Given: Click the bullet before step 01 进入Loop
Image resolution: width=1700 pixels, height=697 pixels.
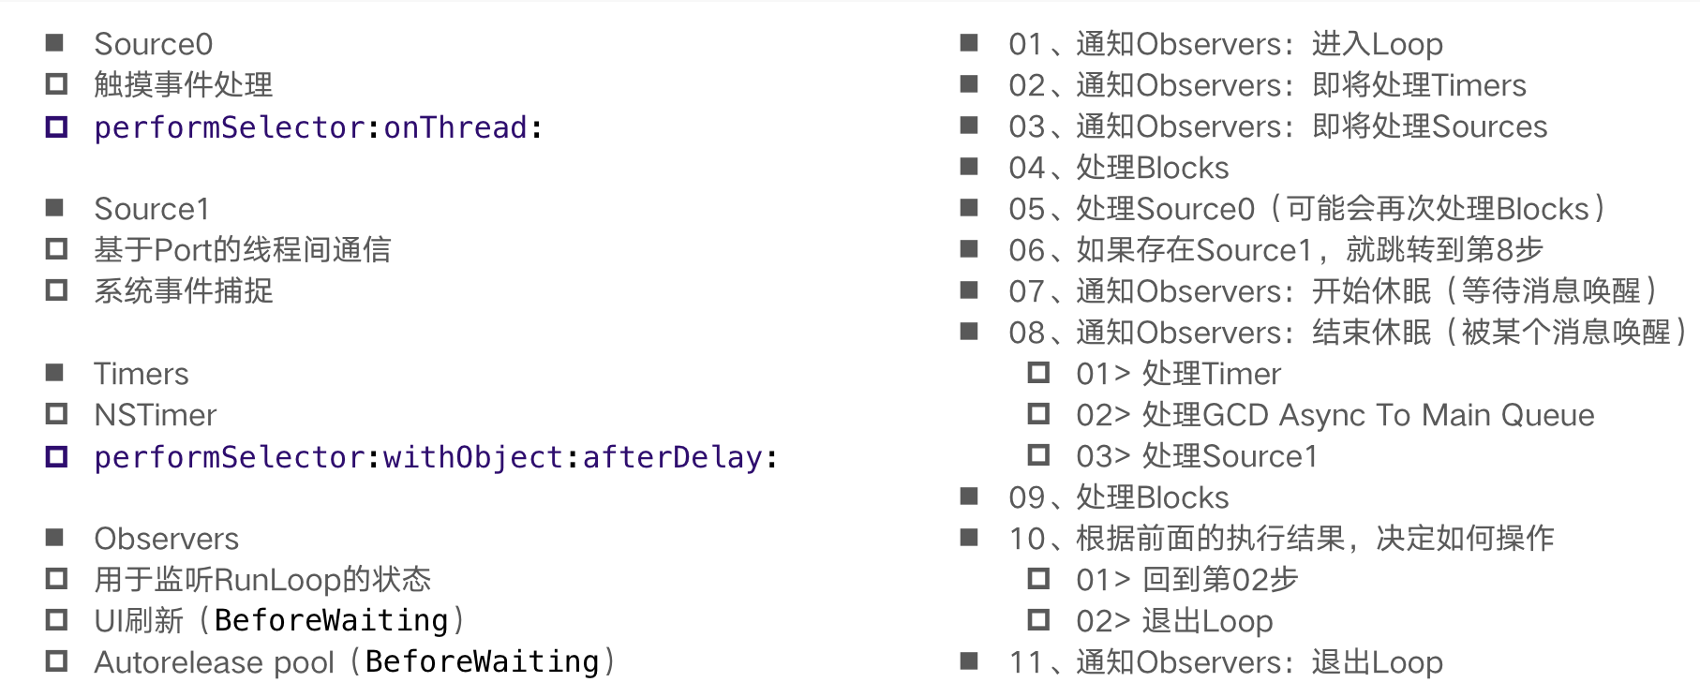Looking at the screenshot, I should 970,43.
